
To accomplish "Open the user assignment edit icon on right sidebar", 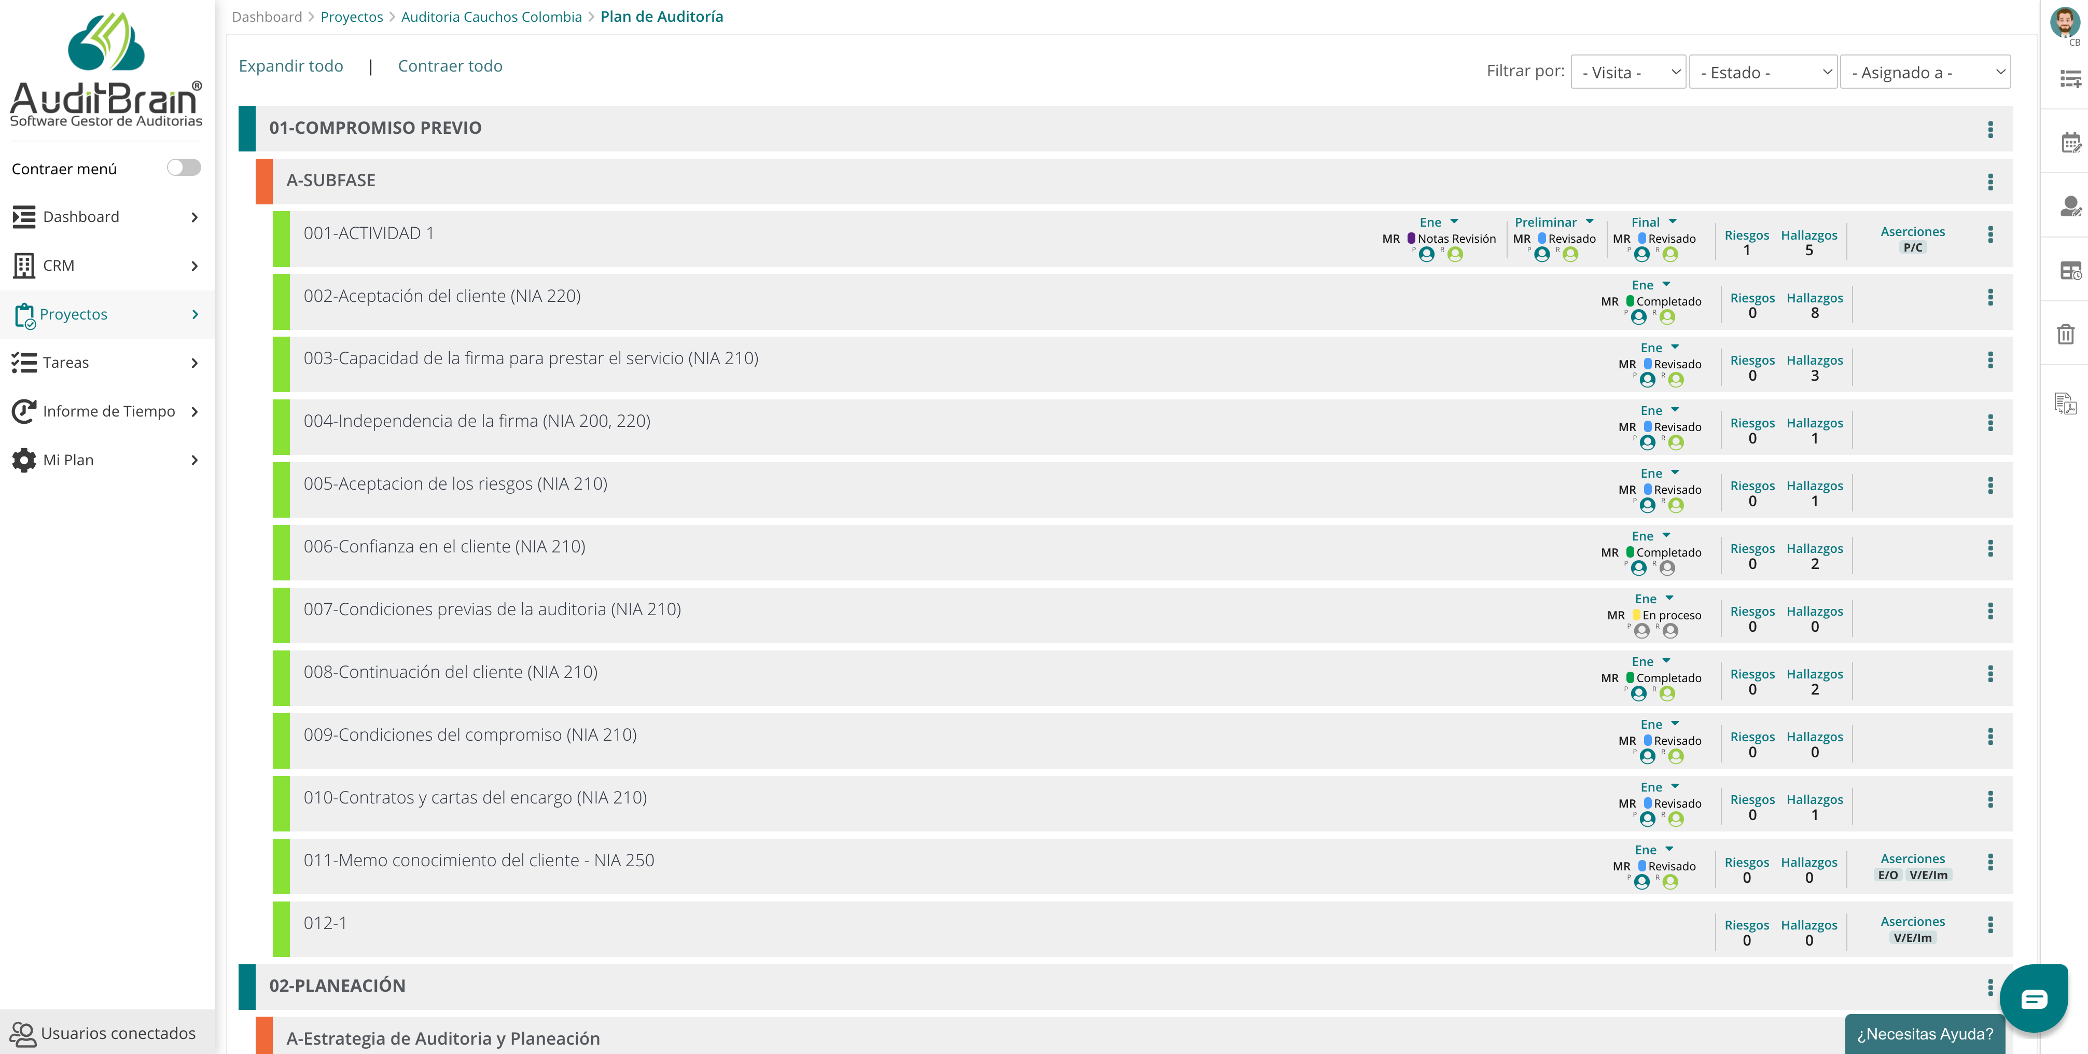I will pos(2072,207).
